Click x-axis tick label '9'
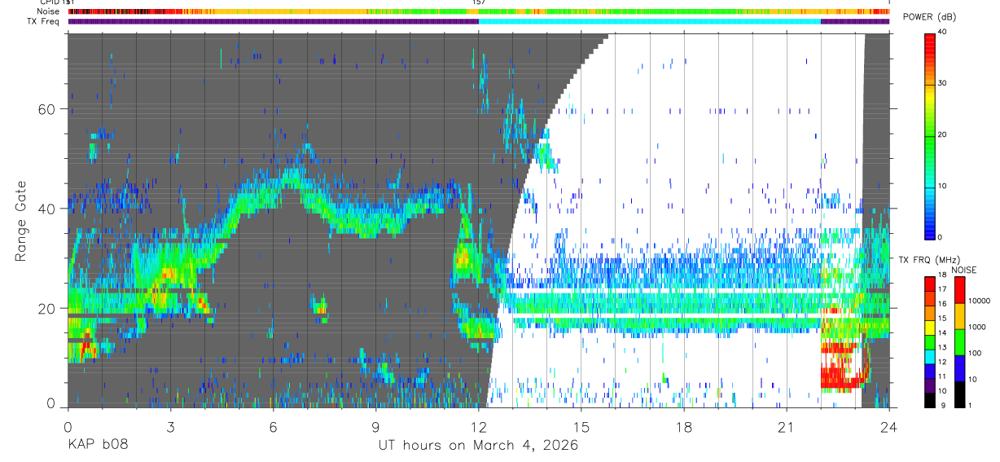Viewport: 1000px width, 462px height. point(375,427)
